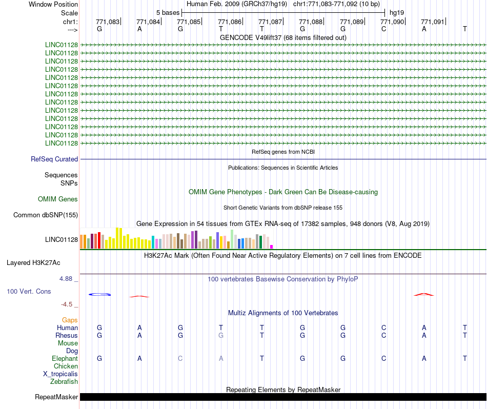
Task: Click the tall yellow bars in GTEx chart
Action: pos(119,238)
